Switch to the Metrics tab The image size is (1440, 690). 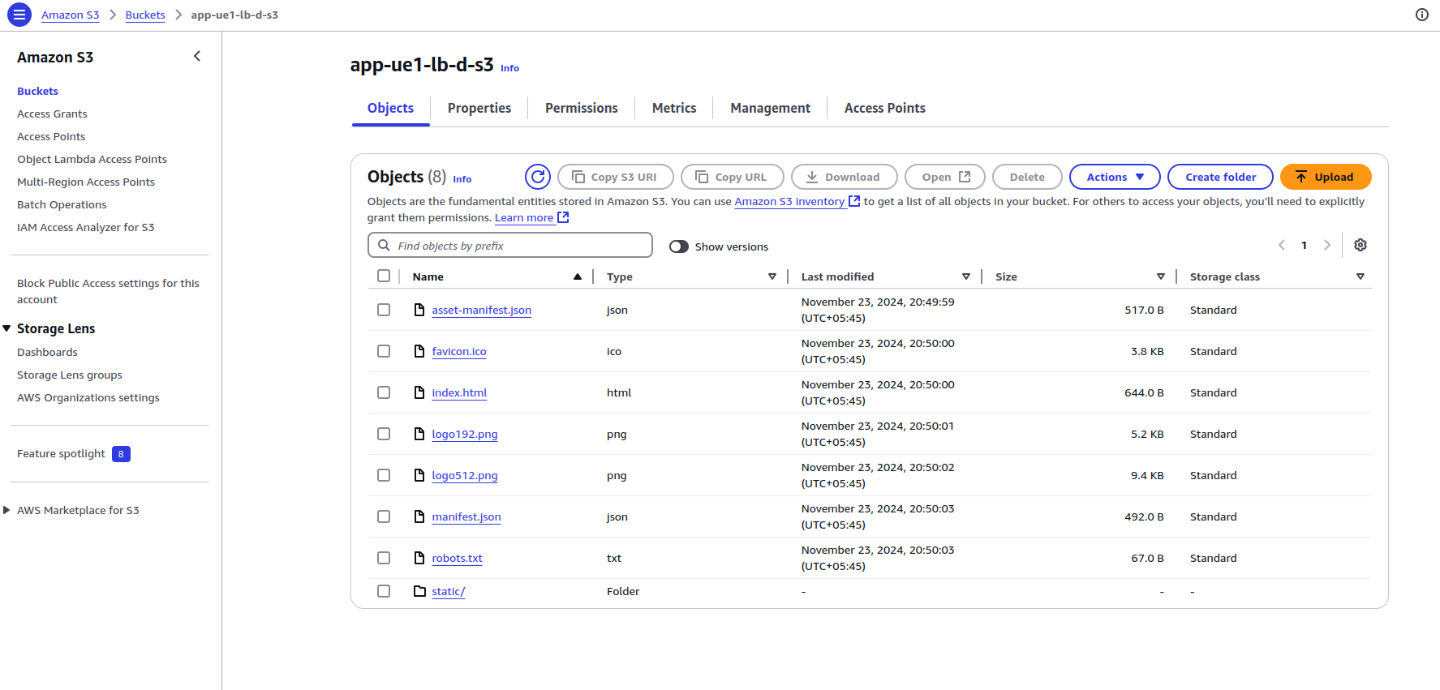674,108
